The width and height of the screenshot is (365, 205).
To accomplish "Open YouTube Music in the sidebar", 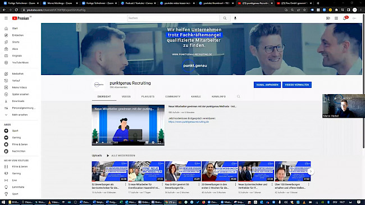I will point(20,63).
